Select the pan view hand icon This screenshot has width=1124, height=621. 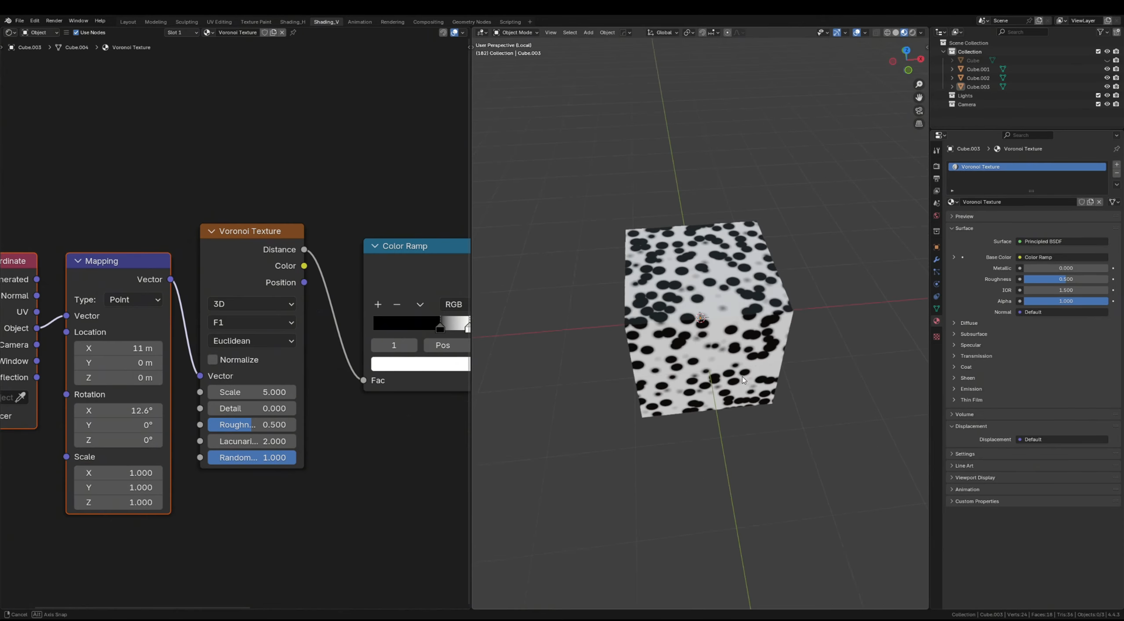pyautogui.click(x=919, y=98)
